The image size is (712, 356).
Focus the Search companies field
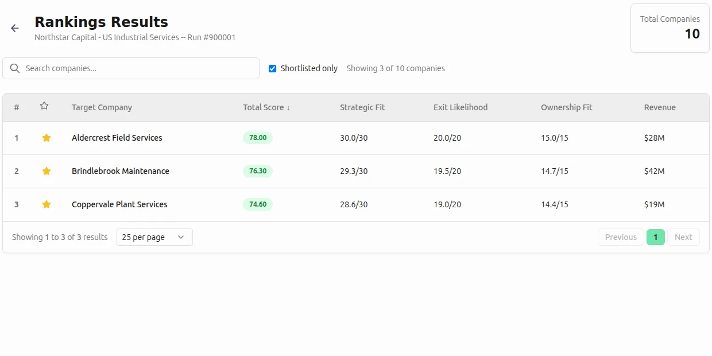[x=131, y=68]
